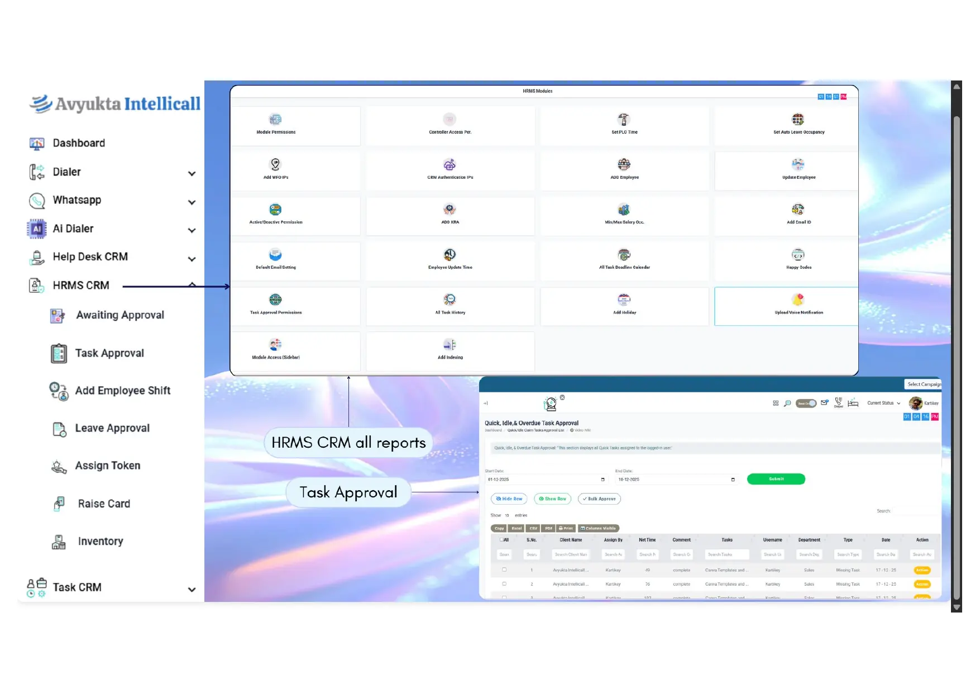This screenshot has width=980, height=693.
Task: Click the Whatsapp sidebar icon
Action: point(37,201)
